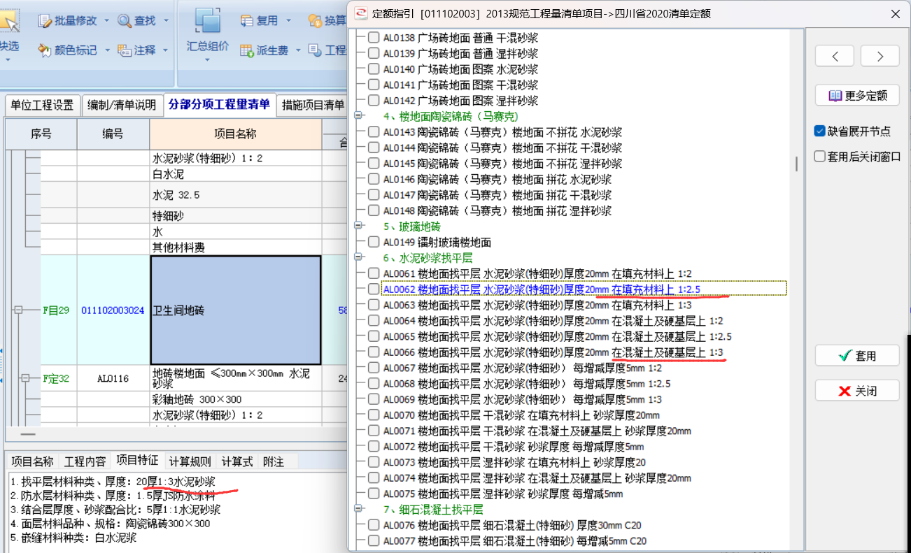The width and height of the screenshot is (911, 553).
Task: Click the 工程 icon in the ribbon
Action: (315, 50)
